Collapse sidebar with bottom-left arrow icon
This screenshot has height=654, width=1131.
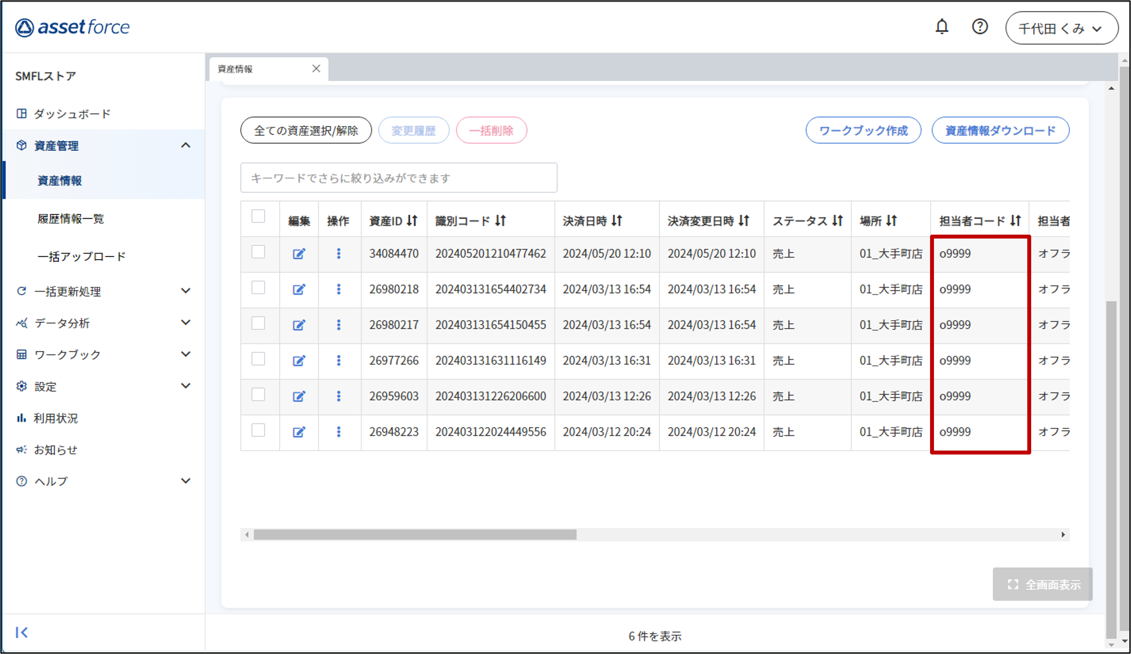pos(22,632)
